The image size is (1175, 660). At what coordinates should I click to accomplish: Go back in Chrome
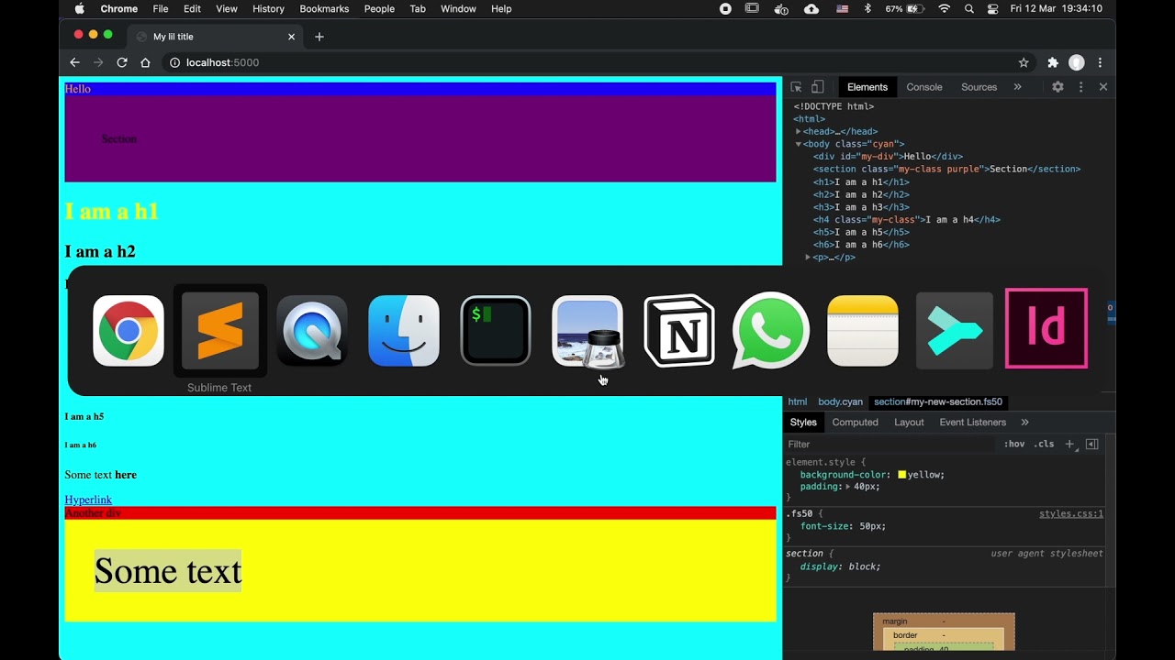pos(75,62)
